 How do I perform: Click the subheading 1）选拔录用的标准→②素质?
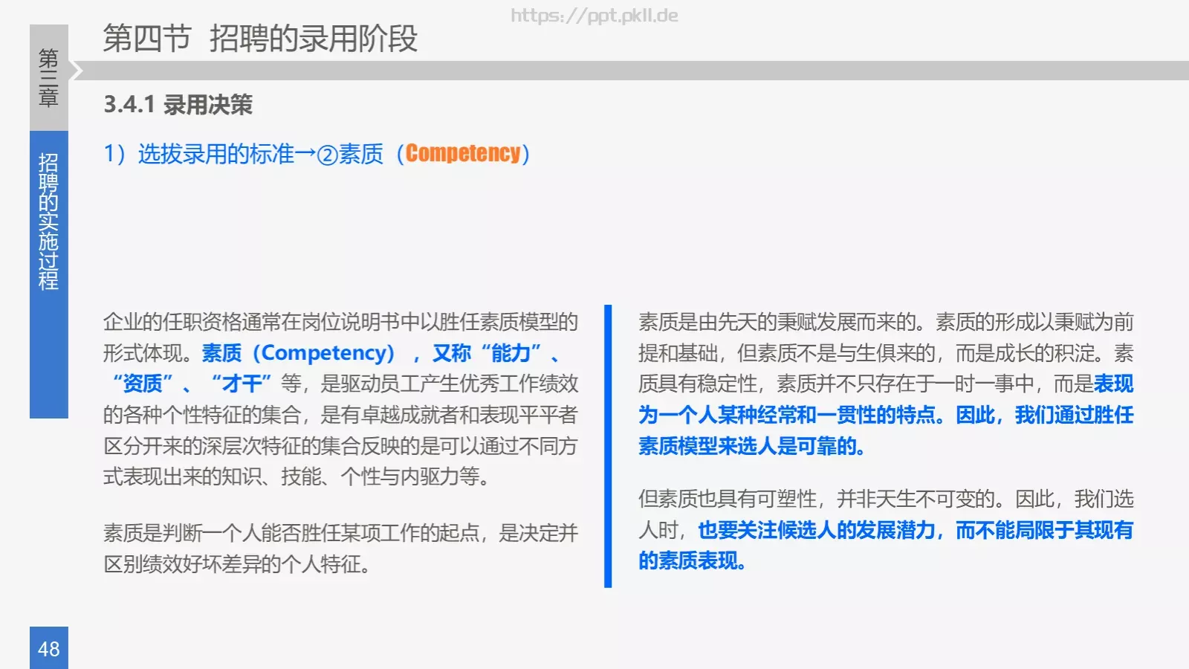tap(244, 154)
